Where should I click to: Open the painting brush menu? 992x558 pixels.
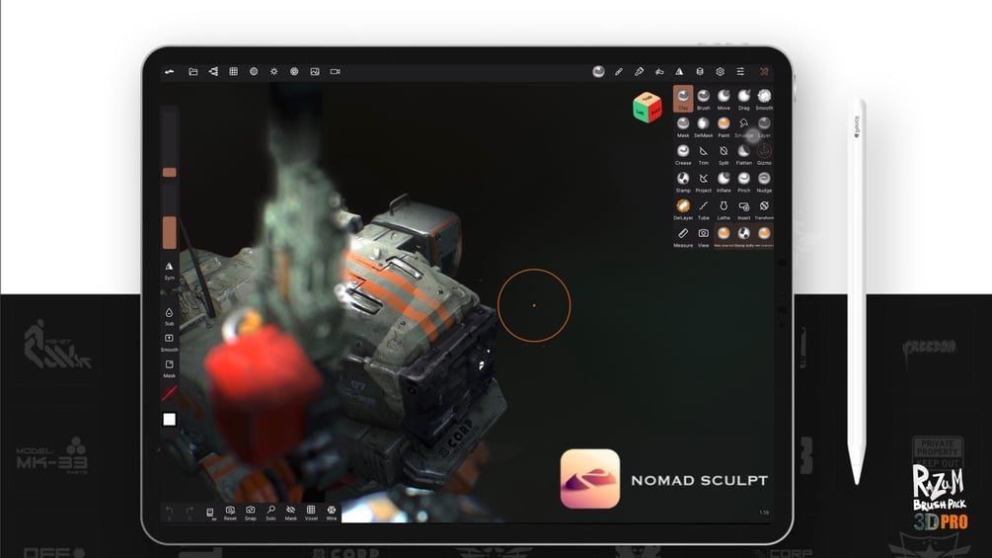[639, 71]
